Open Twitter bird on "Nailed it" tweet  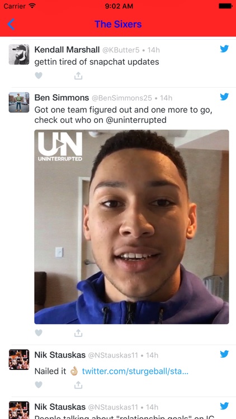[224, 354]
